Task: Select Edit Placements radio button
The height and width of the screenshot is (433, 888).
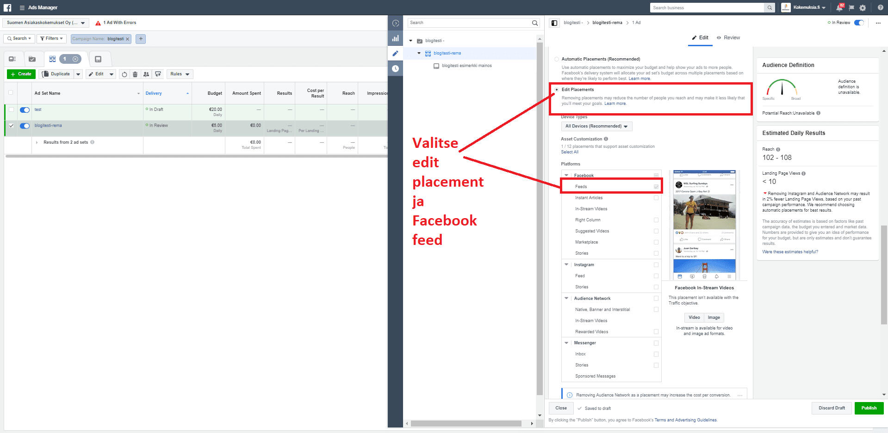Action: (x=556, y=90)
